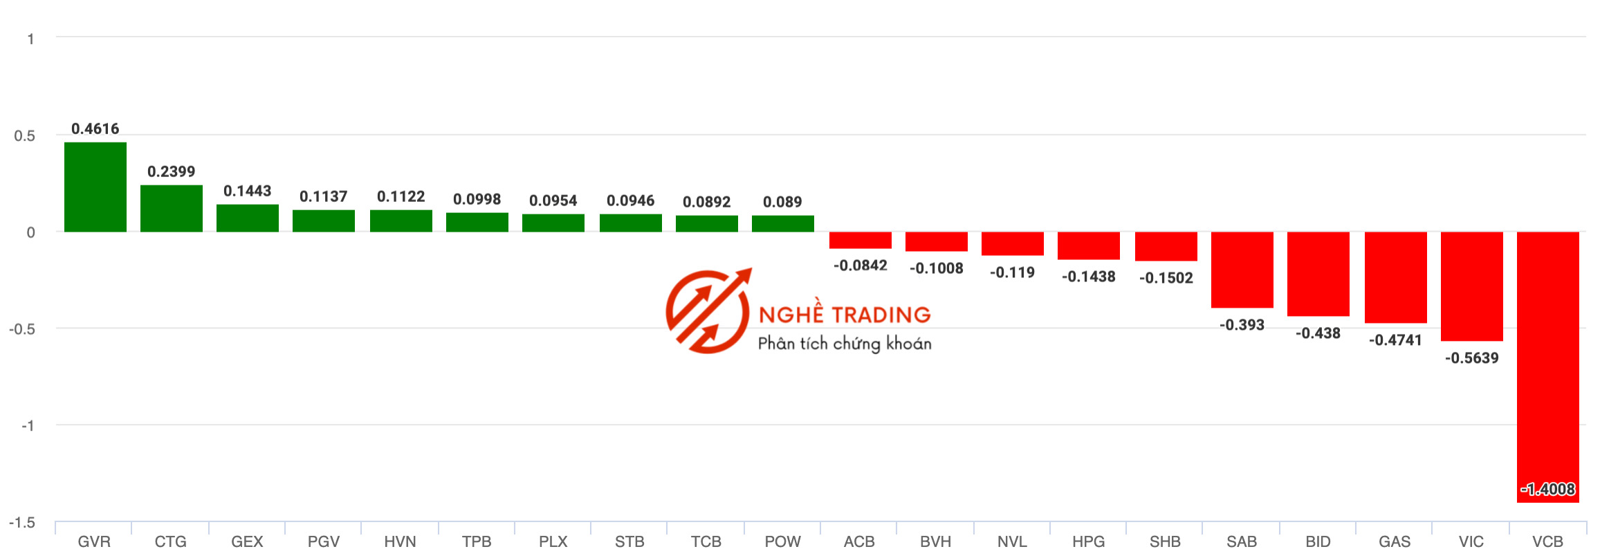Click the green CTG bar
Viewport: 1600px width, 558px height.
point(172,209)
